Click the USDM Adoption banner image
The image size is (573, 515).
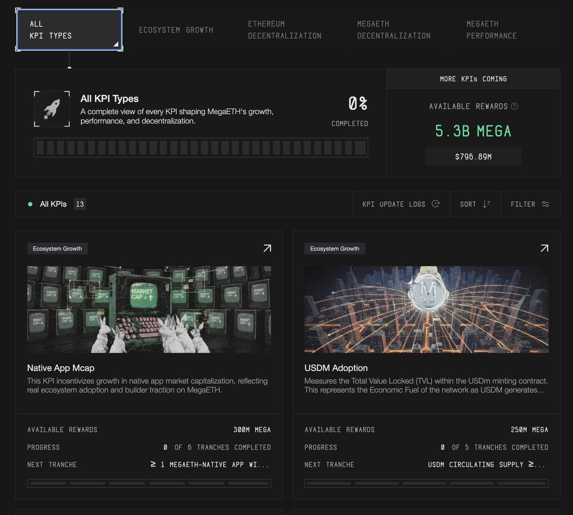[426, 309]
